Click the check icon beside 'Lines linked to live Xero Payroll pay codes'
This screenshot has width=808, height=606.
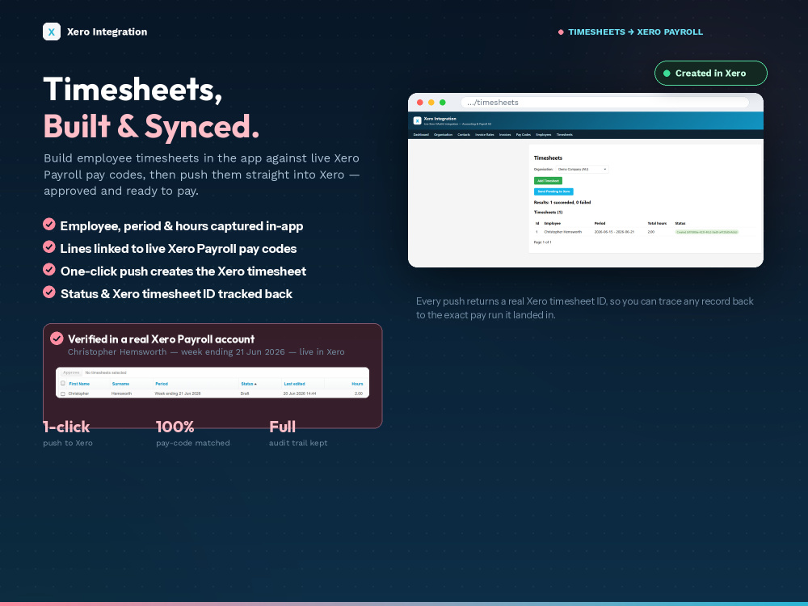click(x=49, y=246)
